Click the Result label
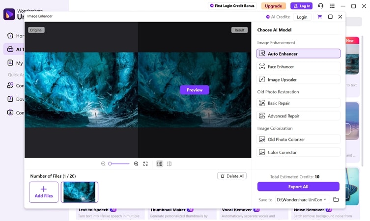This screenshot has height=221, width=370. pos(239,30)
